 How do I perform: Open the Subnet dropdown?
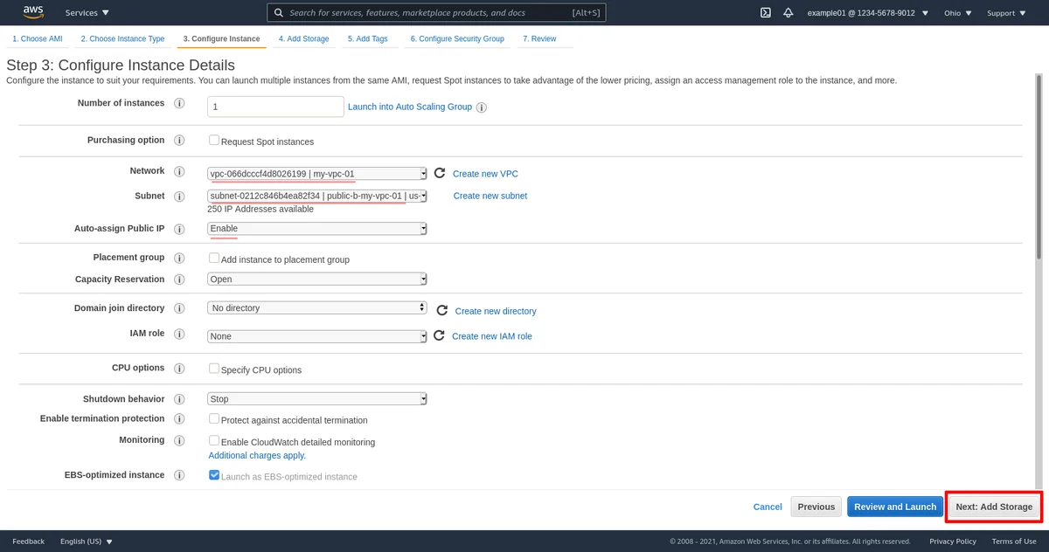point(317,197)
